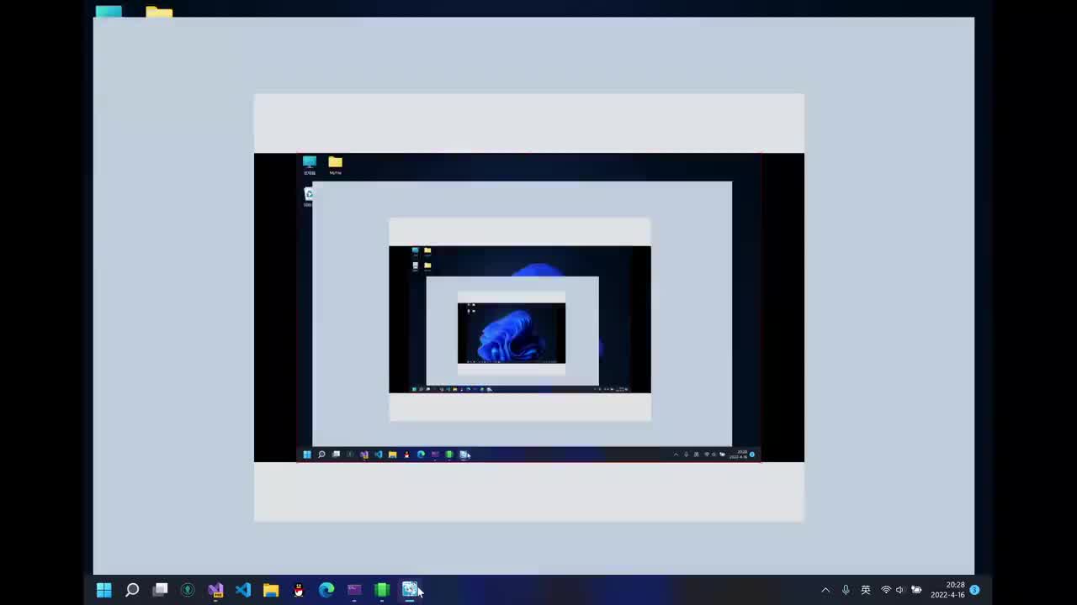Click the mirrored screen preview in capture window
Viewport: 1077px width, 605px height.
click(x=529, y=308)
